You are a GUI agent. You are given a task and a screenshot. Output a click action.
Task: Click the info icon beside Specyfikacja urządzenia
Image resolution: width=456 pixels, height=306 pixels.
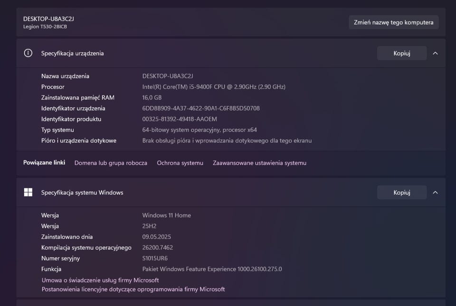coord(28,53)
